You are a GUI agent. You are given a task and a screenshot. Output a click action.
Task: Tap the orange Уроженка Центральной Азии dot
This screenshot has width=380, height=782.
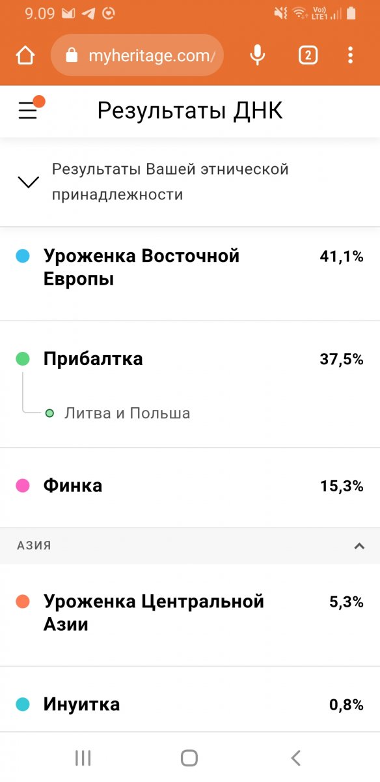pyautogui.click(x=23, y=601)
